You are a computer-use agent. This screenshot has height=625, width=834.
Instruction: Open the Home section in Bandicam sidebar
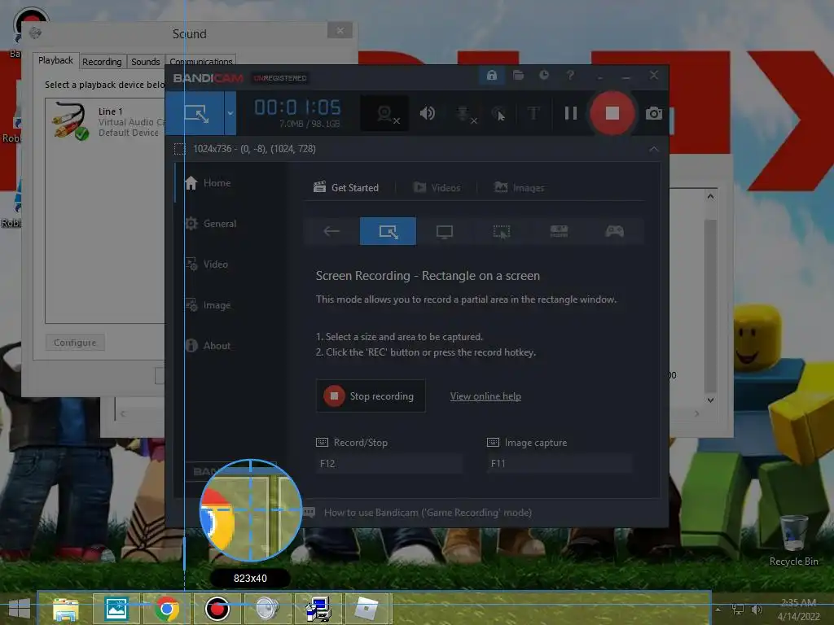208,183
